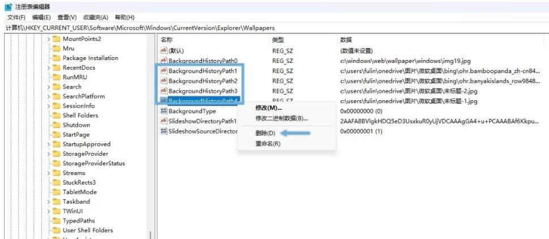Open the 帮助(H) menu

(x=125, y=18)
